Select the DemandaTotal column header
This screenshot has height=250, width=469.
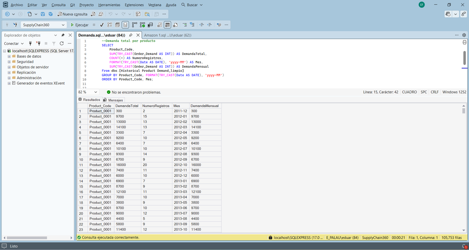pyautogui.click(x=127, y=106)
